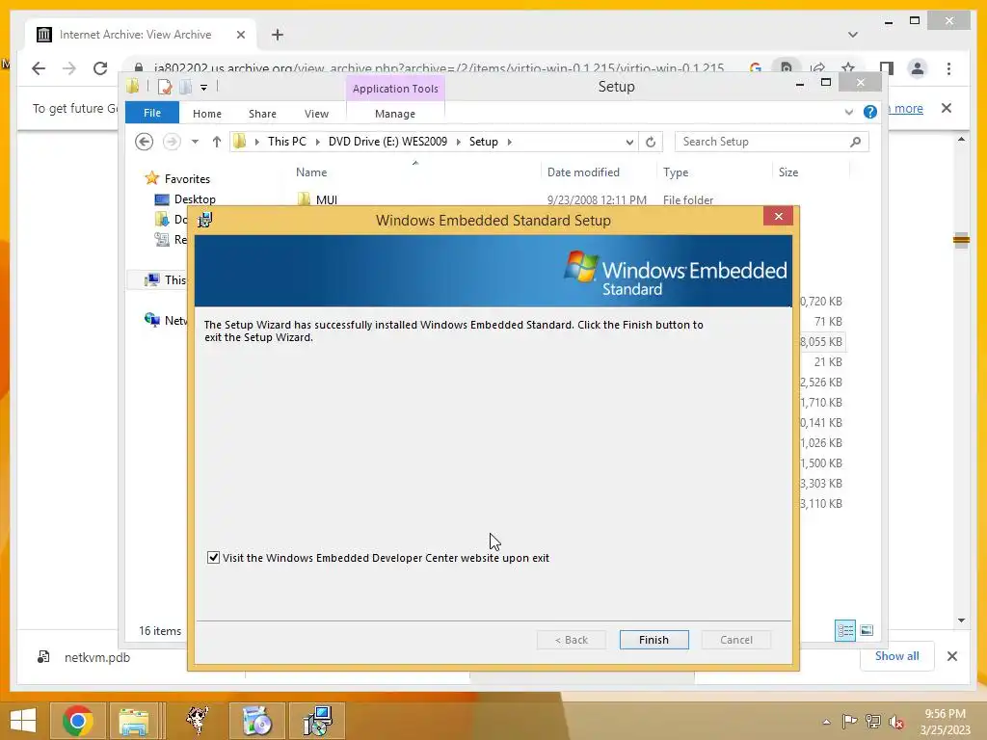987x740 pixels.
Task: Click the New folder quick access icon
Action: click(x=186, y=87)
